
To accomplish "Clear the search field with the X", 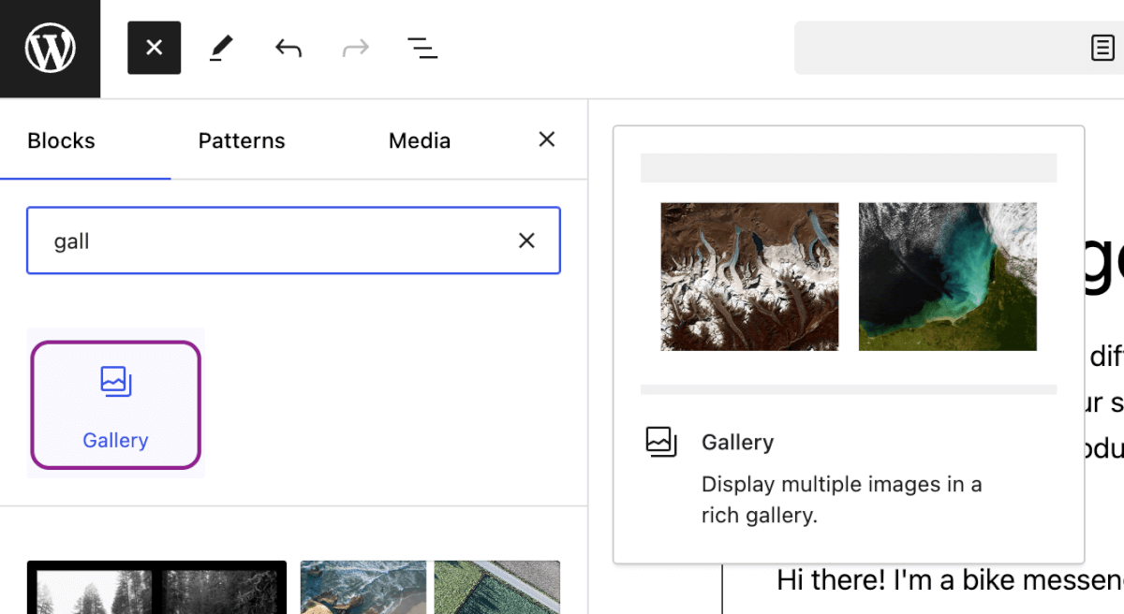I will 525,241.
